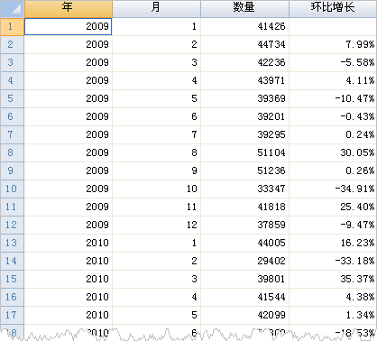The height and width of the screenshot is (341, 377).
Task: Select row header 13
Action: 12,244
